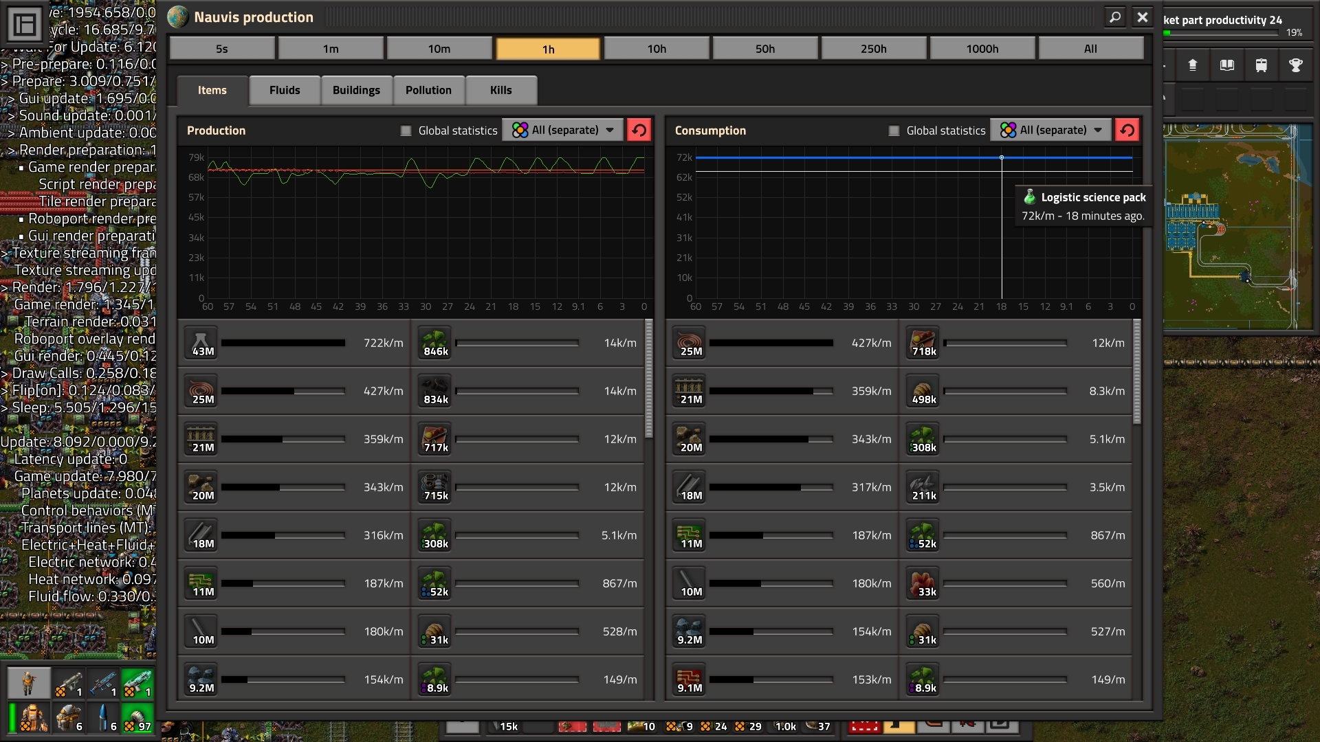Click the 427k/m consumption bar
Viewport: 1320px width, 742px height.
pyautogui.click(x=771, y=343)
